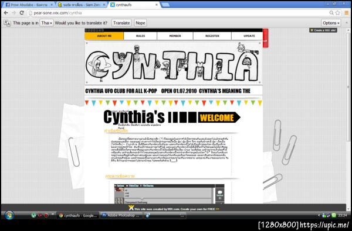Screen dimensions: 352x231
Task: Click the red side tab on the page
Action: pyautogui.click(x=265, y=38)
